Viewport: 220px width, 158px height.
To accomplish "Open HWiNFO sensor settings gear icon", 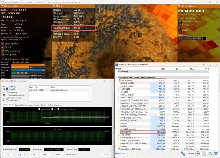I will 210,153.
